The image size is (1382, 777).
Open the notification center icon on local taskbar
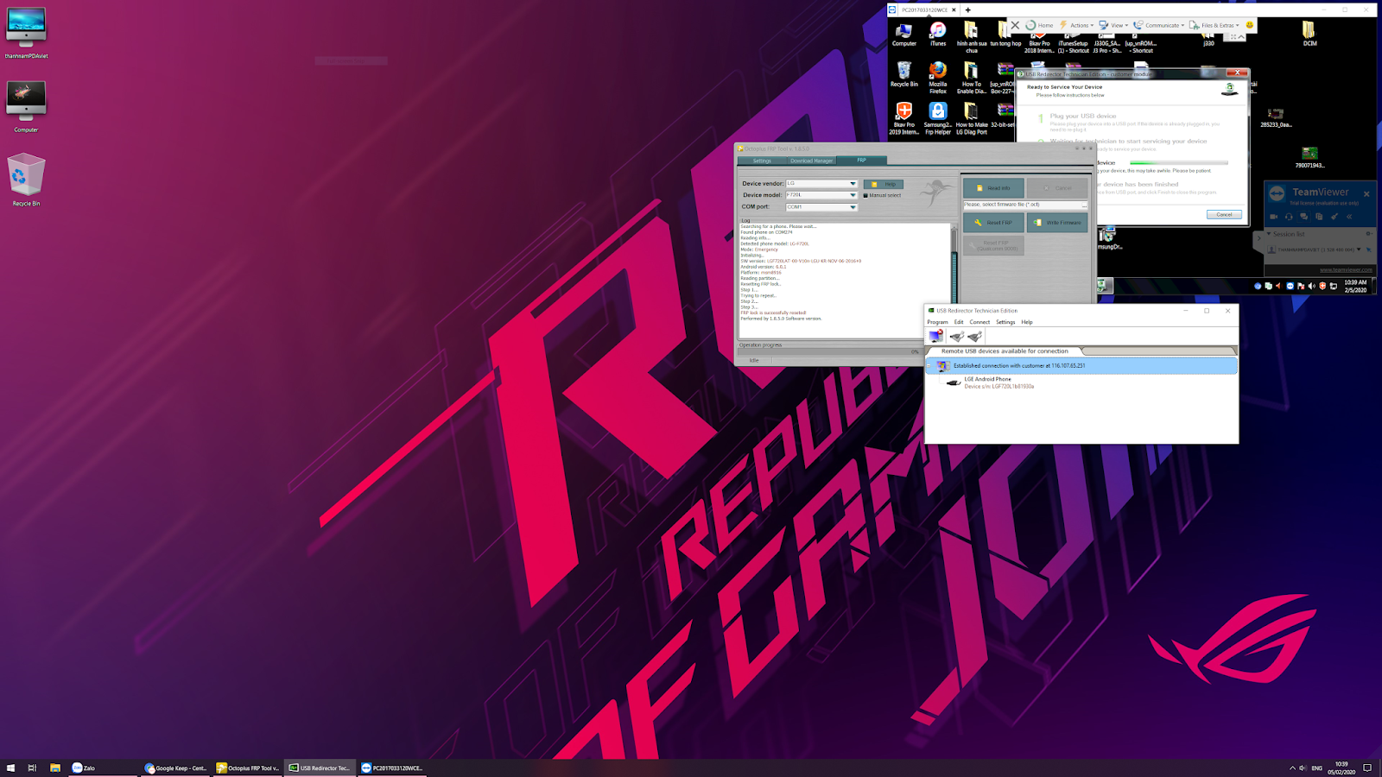(1366, 768)
